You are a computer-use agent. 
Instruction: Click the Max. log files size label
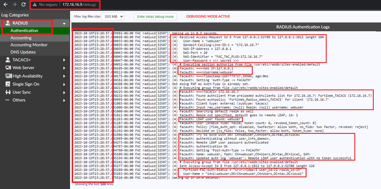pyautogui.click(x=87, y=16)
